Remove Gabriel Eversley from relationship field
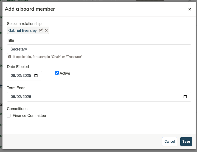 (46, 30)
